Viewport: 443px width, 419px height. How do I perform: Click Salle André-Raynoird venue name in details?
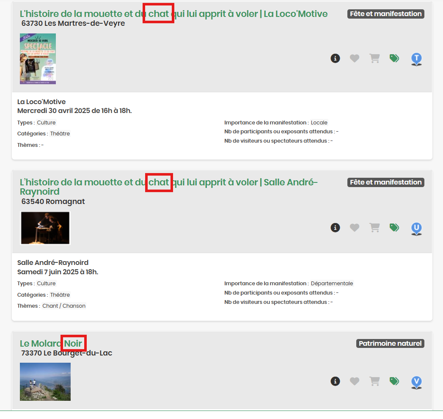tap(53, 262)
